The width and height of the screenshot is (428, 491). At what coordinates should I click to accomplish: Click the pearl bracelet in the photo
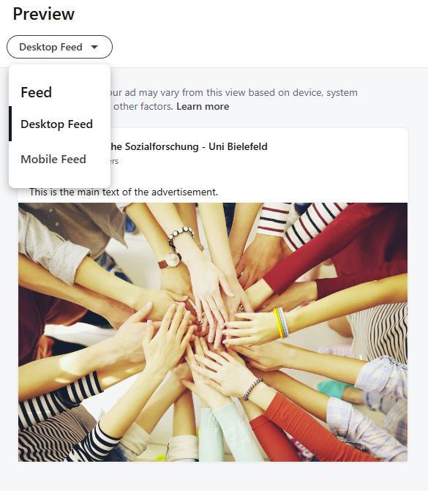(180, 237)
